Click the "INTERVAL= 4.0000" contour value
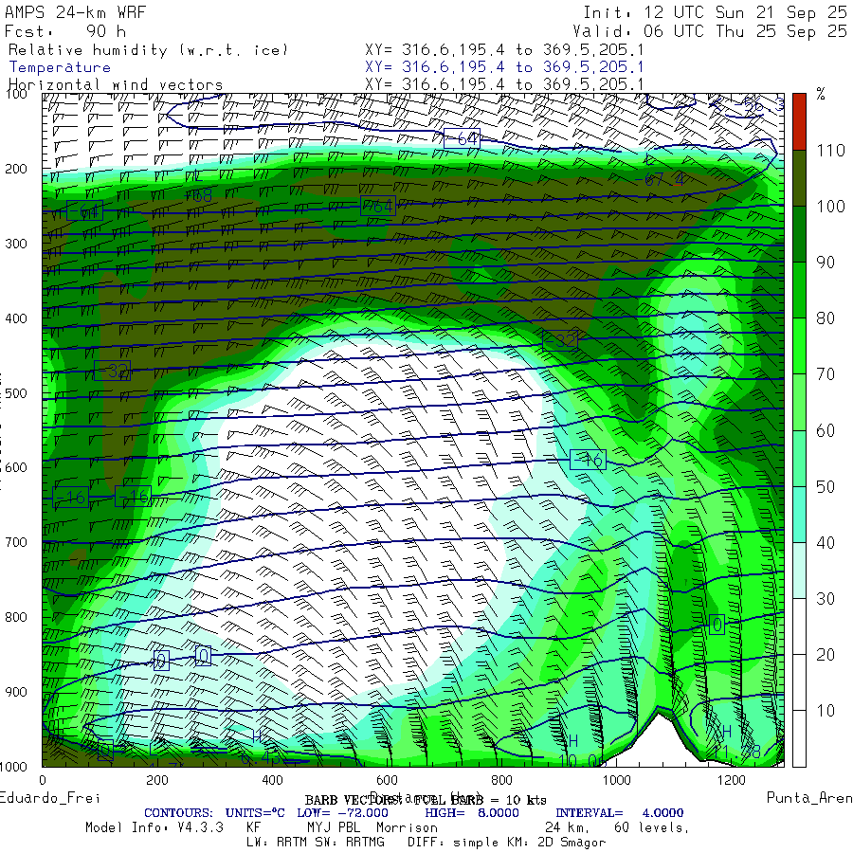The width and height of the screenshot is (853, 853). [x=619, y=813]
